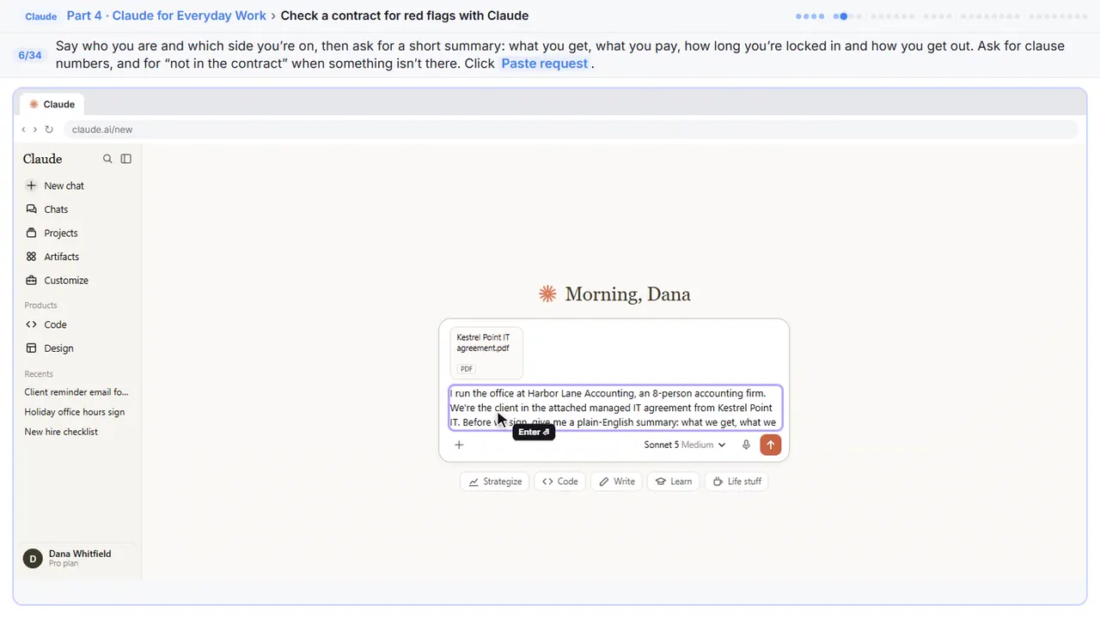Start a New chat from the sidebar
Screen dimensions: 1100x618
click(77, 185)
